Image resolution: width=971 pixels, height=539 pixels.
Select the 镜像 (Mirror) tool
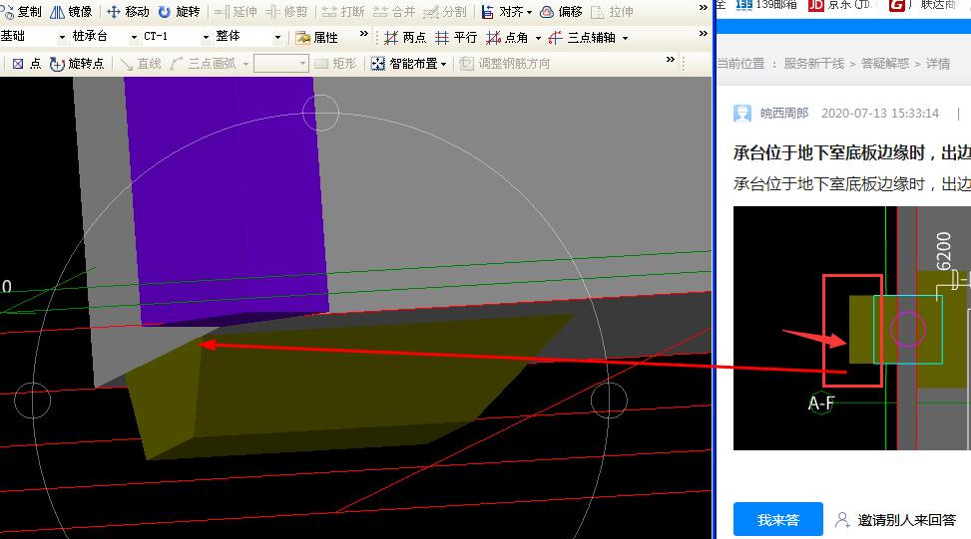click(x=71, y=12)
